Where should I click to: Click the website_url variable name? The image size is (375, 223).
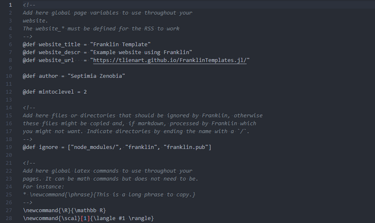pyautogui.click(x=57, y=60)
